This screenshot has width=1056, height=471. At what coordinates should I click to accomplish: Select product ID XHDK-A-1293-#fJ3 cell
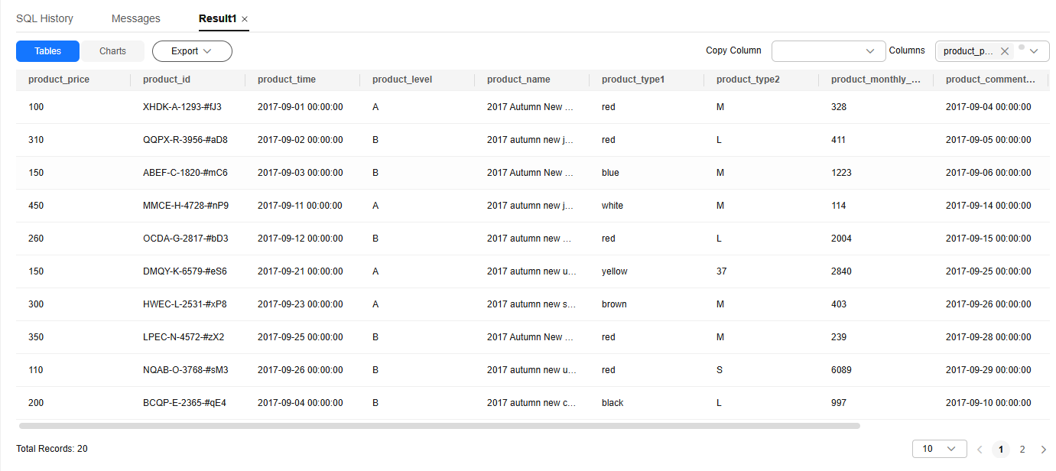click(x=182, y=107)
